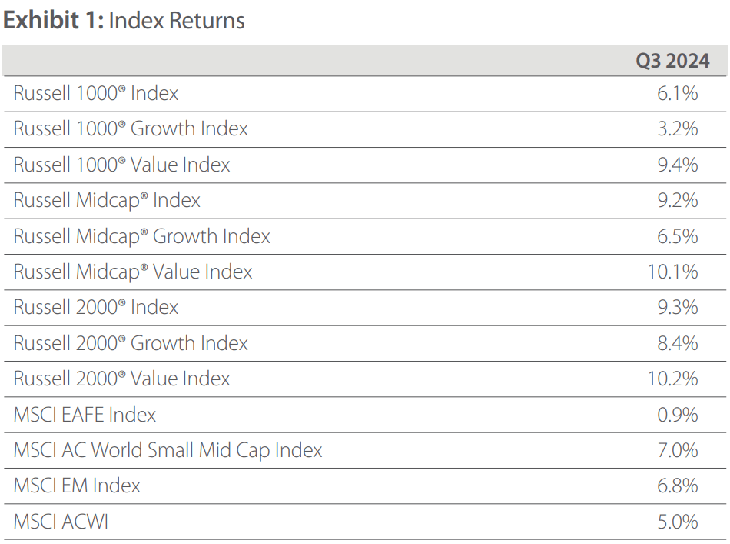Click the Russell 2000 Index row label
The width and height of the screenshot is (730, 544).
coord(96,307)
